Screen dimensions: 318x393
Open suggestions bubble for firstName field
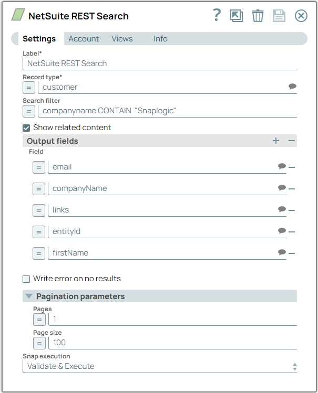pyautogui.click(x=282, y=252)
